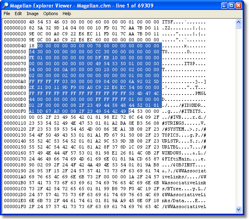Click offset 000000F0 row address
249x220 pixels.
15,111
